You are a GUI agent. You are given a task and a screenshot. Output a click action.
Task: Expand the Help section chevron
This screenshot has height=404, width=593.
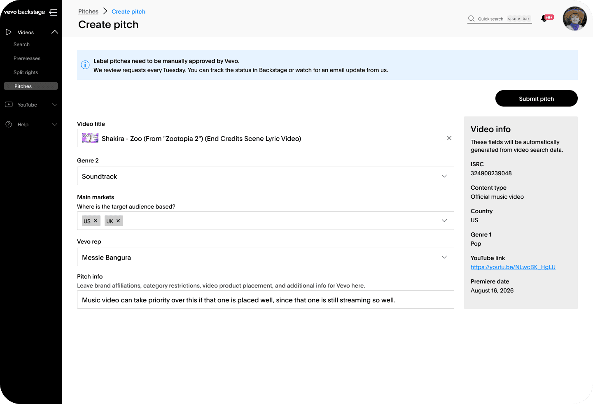pos(55,124)
